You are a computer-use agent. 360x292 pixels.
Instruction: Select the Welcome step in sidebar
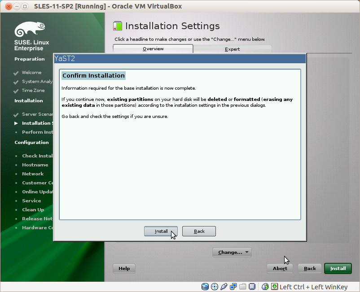click(x=32, y=73)
